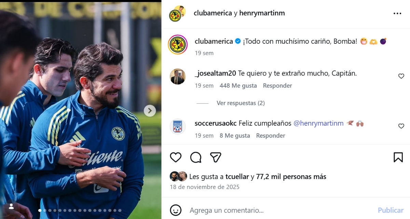
Task: Open the soccerusaokc avatar
Action: coord(178,126)
